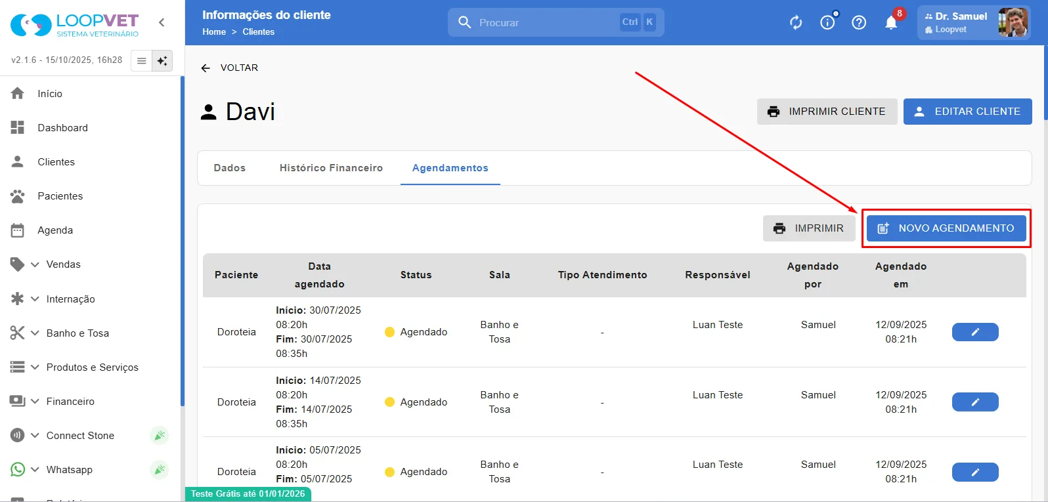Edit the first Doroteia appointment pencil button

975,332
